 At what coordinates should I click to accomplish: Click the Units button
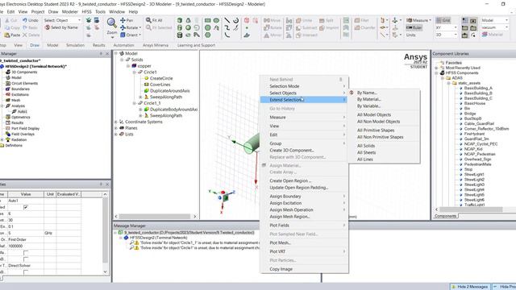(410, 35)
